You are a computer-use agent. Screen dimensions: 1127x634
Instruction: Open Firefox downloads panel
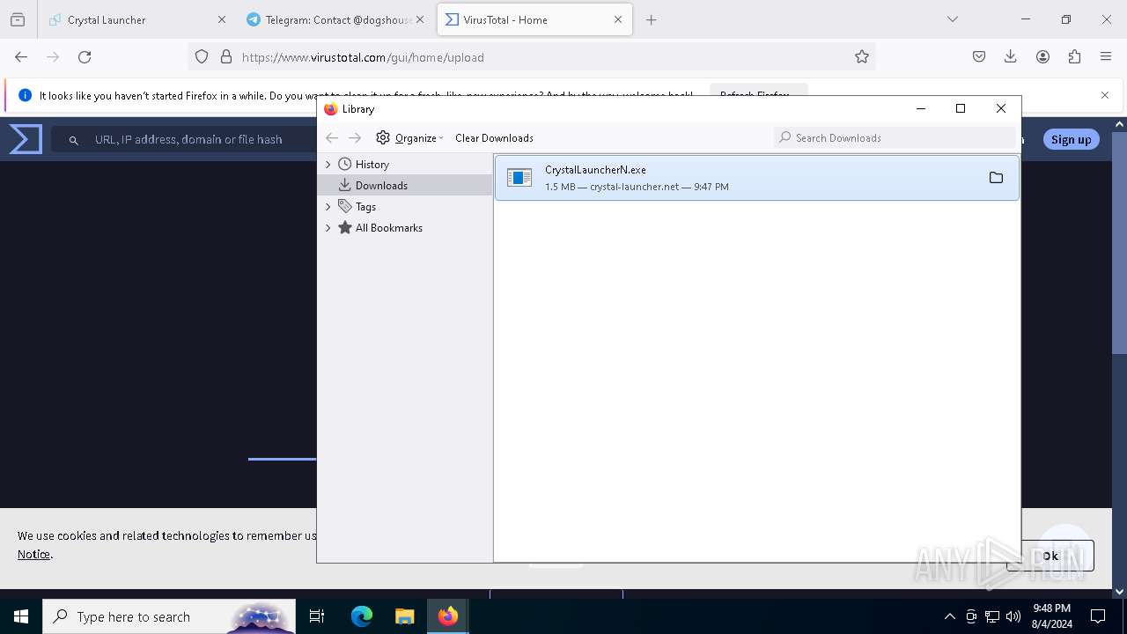[x=1011, y=56]
